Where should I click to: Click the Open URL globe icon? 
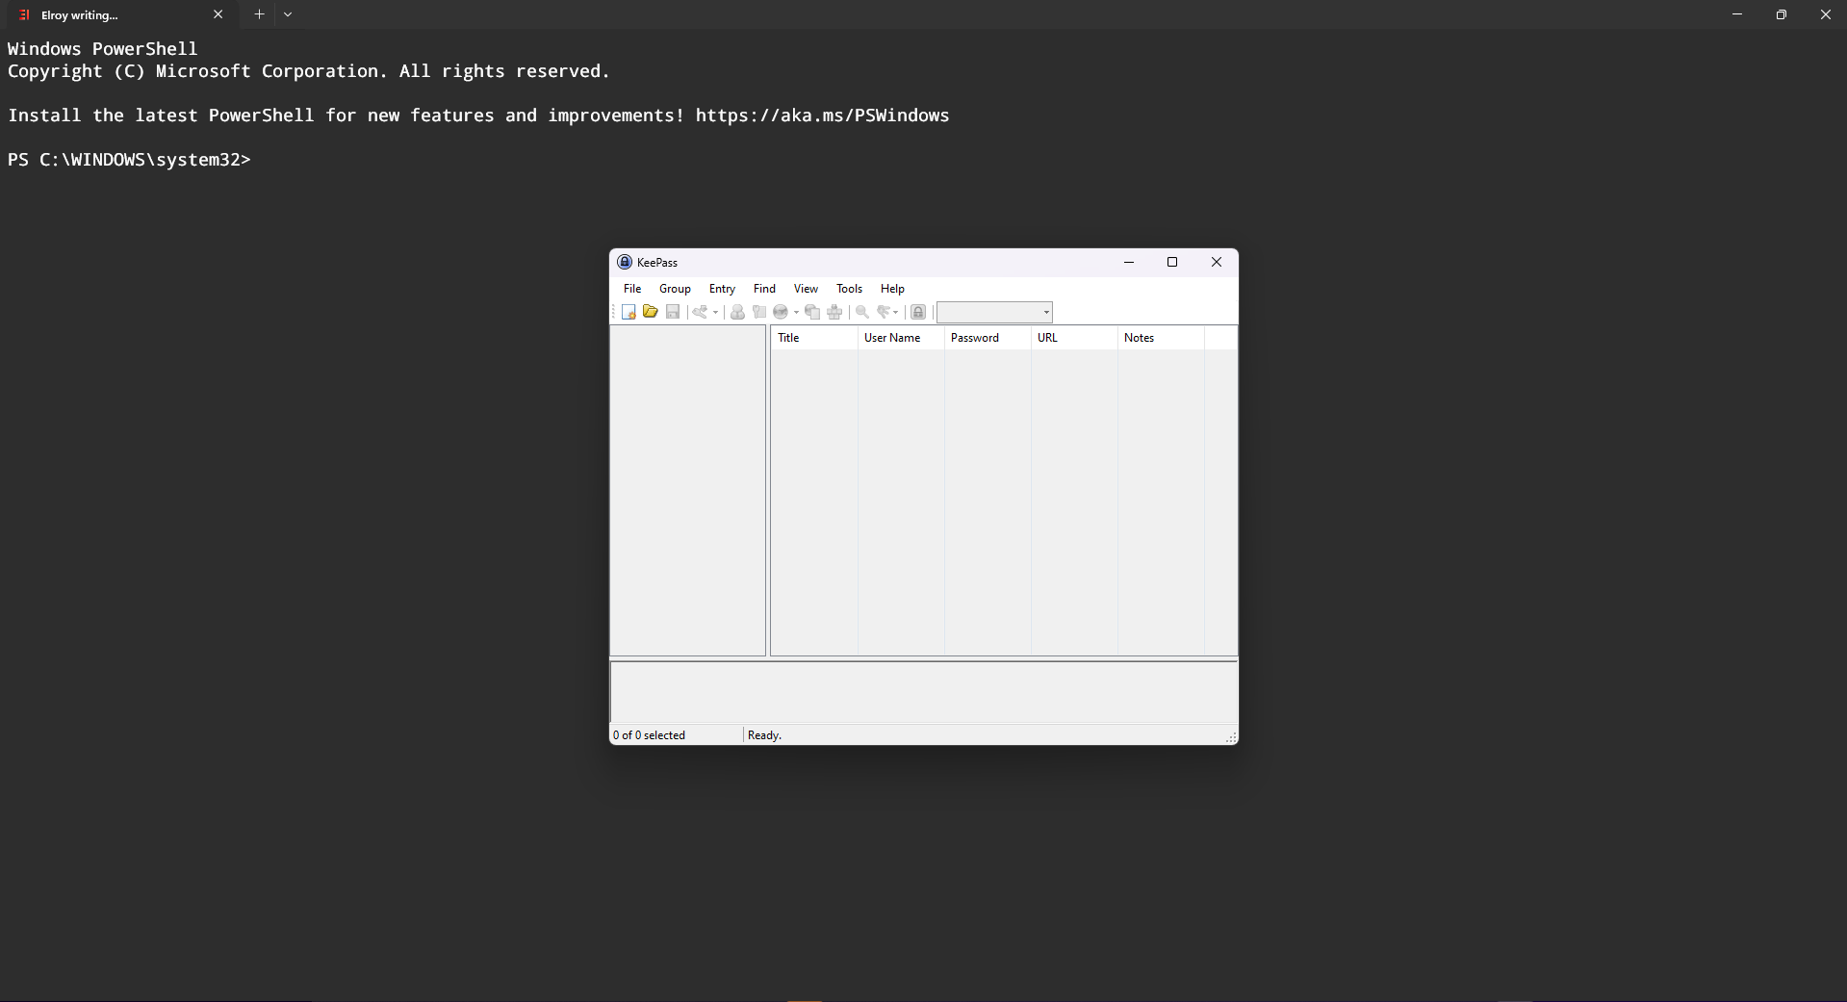781,312
